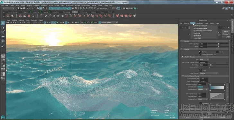Collapse the Color Channel Remap section
234x120 pixels.
click(x=183, y=76)
